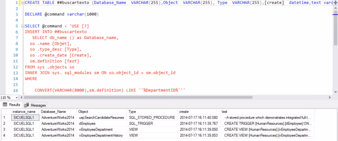Click the so .type_desc [Type] line
The height and width of the screenshot is (141, 338).
(x=56, y=49)
